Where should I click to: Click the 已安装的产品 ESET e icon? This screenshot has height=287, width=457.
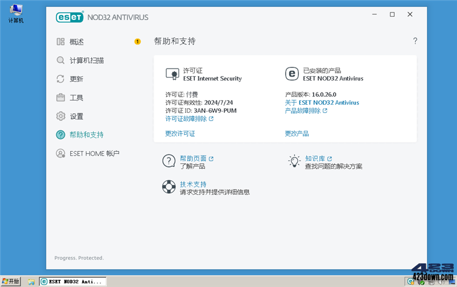pyautogui.click(x=292, y=74)
